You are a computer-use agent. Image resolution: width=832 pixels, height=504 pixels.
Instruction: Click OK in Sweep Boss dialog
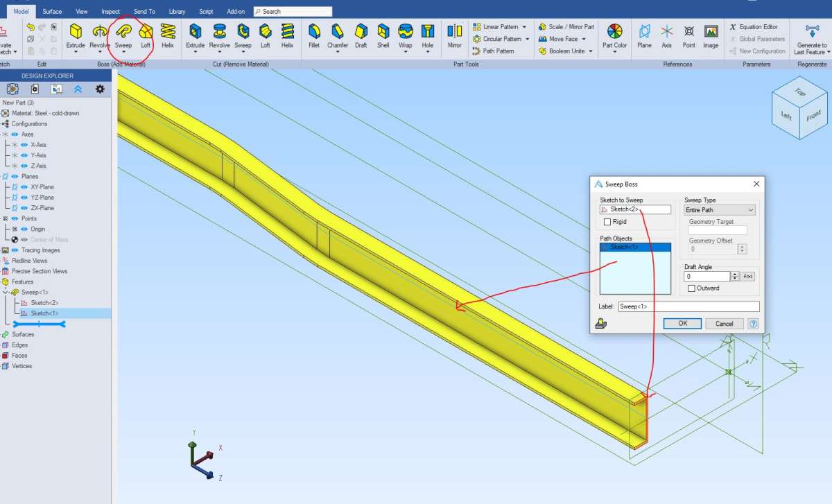(x=682, y=324)
